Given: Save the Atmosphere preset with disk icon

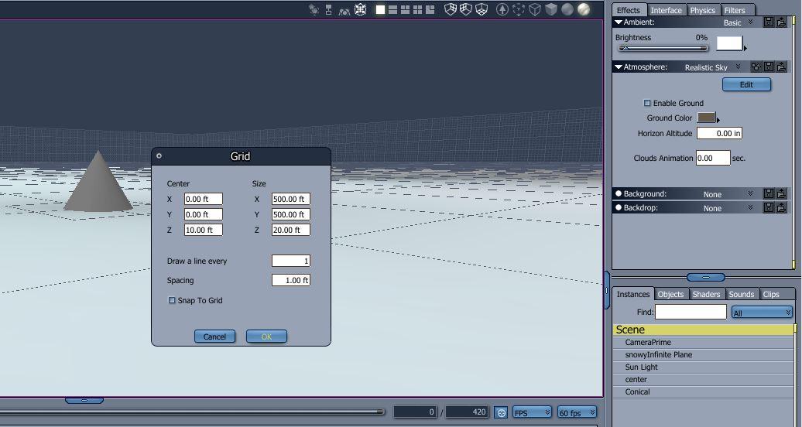Looking at the screenshot, I should [x=768, y=67].
